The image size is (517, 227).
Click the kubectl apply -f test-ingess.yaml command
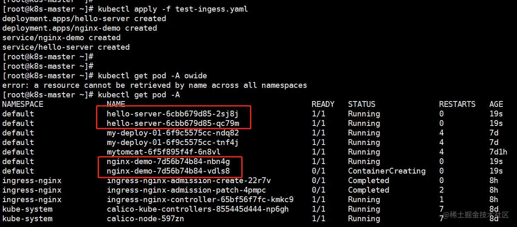(173, 9)
